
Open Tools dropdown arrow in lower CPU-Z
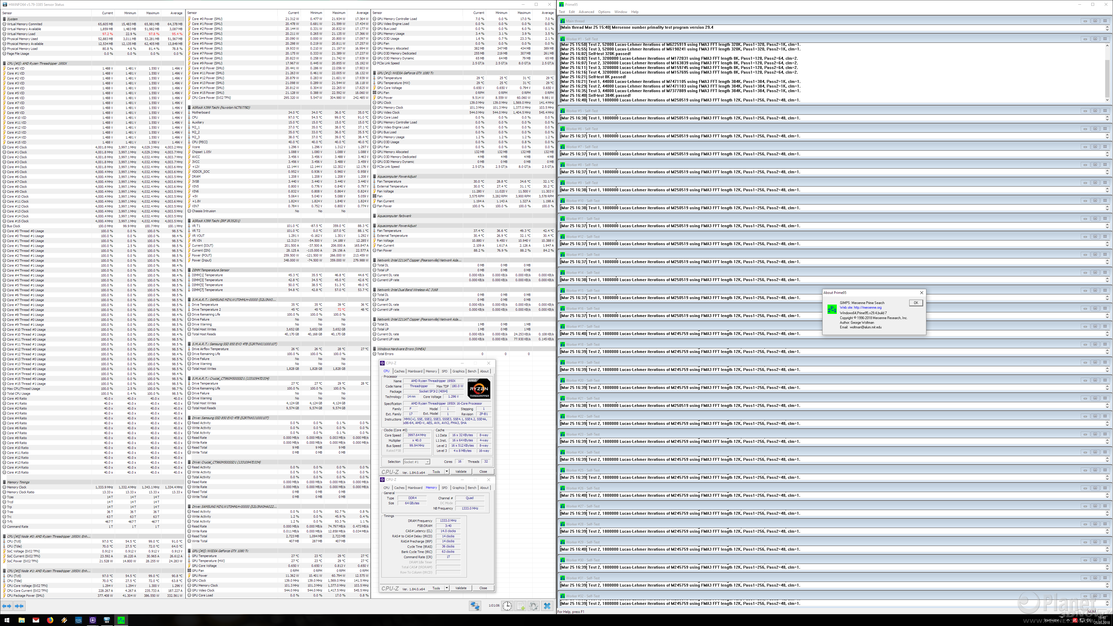click(447, 588)
